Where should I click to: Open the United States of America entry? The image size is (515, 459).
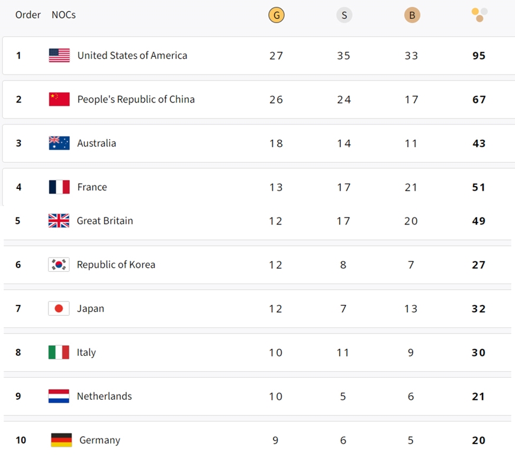click(x=132, y=56)
